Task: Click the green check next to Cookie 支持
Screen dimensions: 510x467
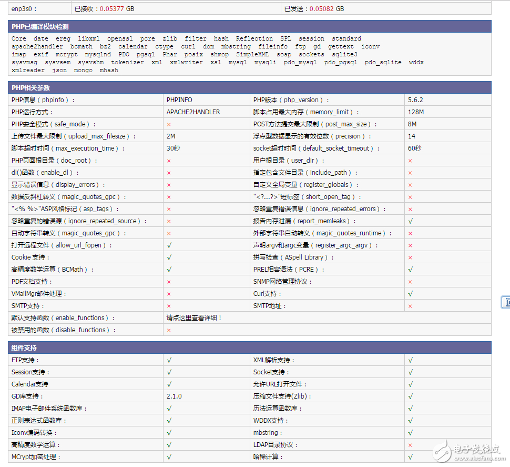Action: 169,257
